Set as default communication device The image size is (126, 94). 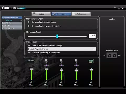29,26
